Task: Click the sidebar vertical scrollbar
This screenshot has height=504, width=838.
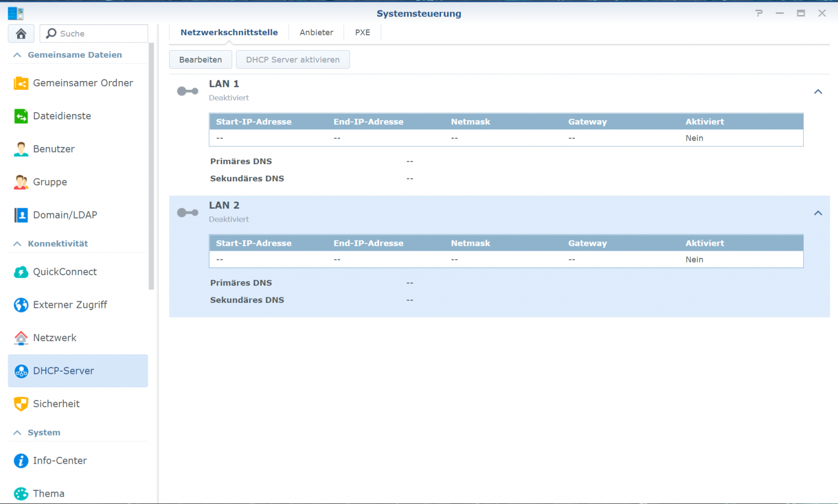Action: pyautogui.click(x=151, y=165)
